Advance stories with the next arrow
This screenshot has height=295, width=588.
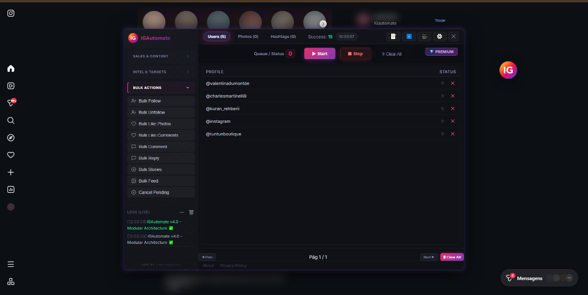coord(323,24)
